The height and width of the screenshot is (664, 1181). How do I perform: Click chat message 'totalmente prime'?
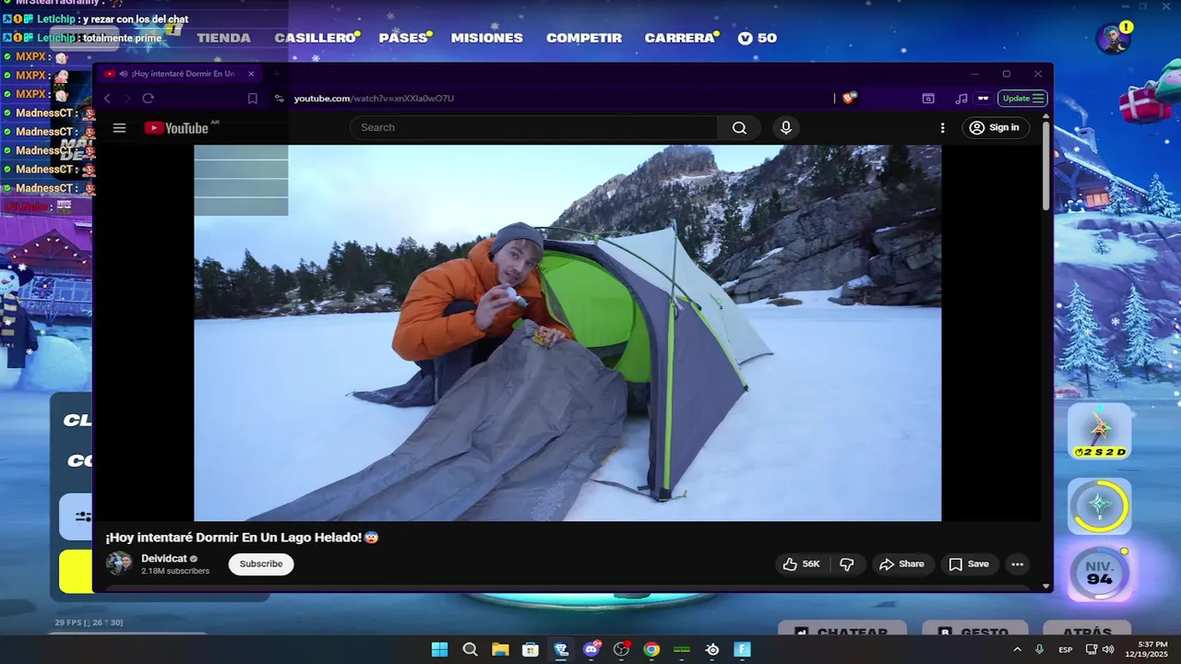122,38
